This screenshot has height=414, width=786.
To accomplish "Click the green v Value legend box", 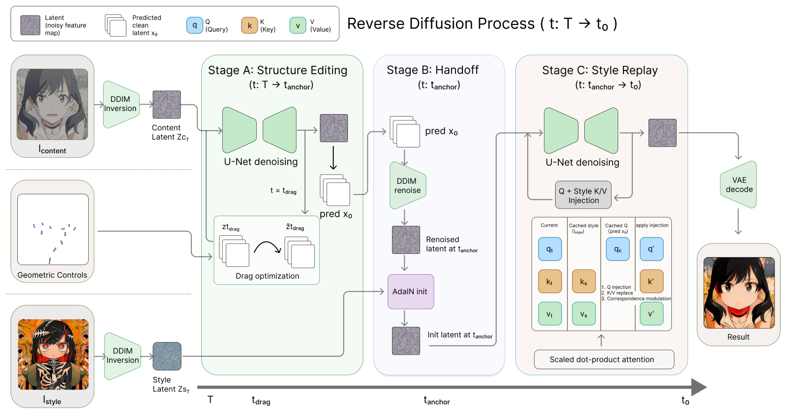I will [298, 25].
